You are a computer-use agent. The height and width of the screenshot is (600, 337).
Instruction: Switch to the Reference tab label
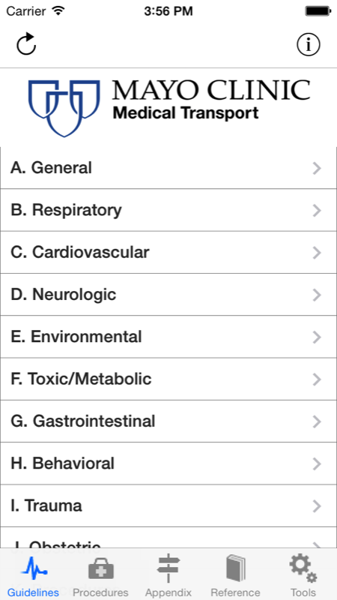point(235,592)
